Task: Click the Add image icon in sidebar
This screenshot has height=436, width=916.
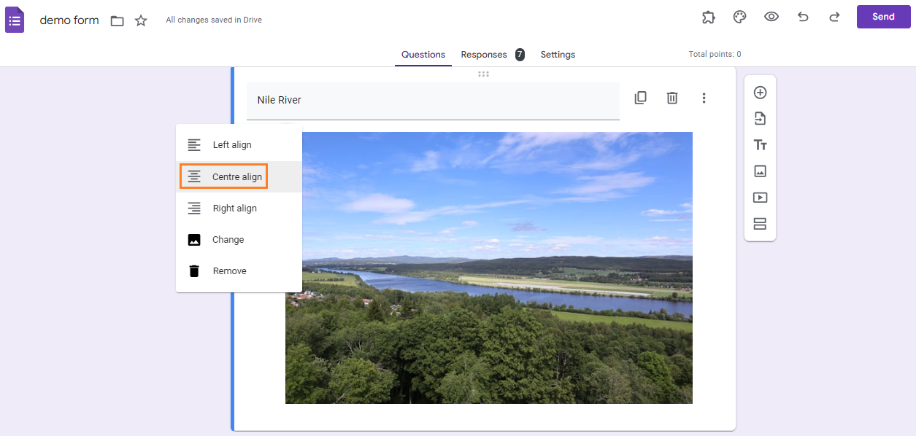Action: point(760,171)
